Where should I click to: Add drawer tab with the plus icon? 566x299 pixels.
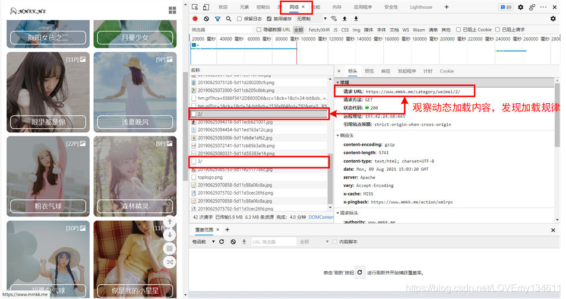(x=227, y=230)
